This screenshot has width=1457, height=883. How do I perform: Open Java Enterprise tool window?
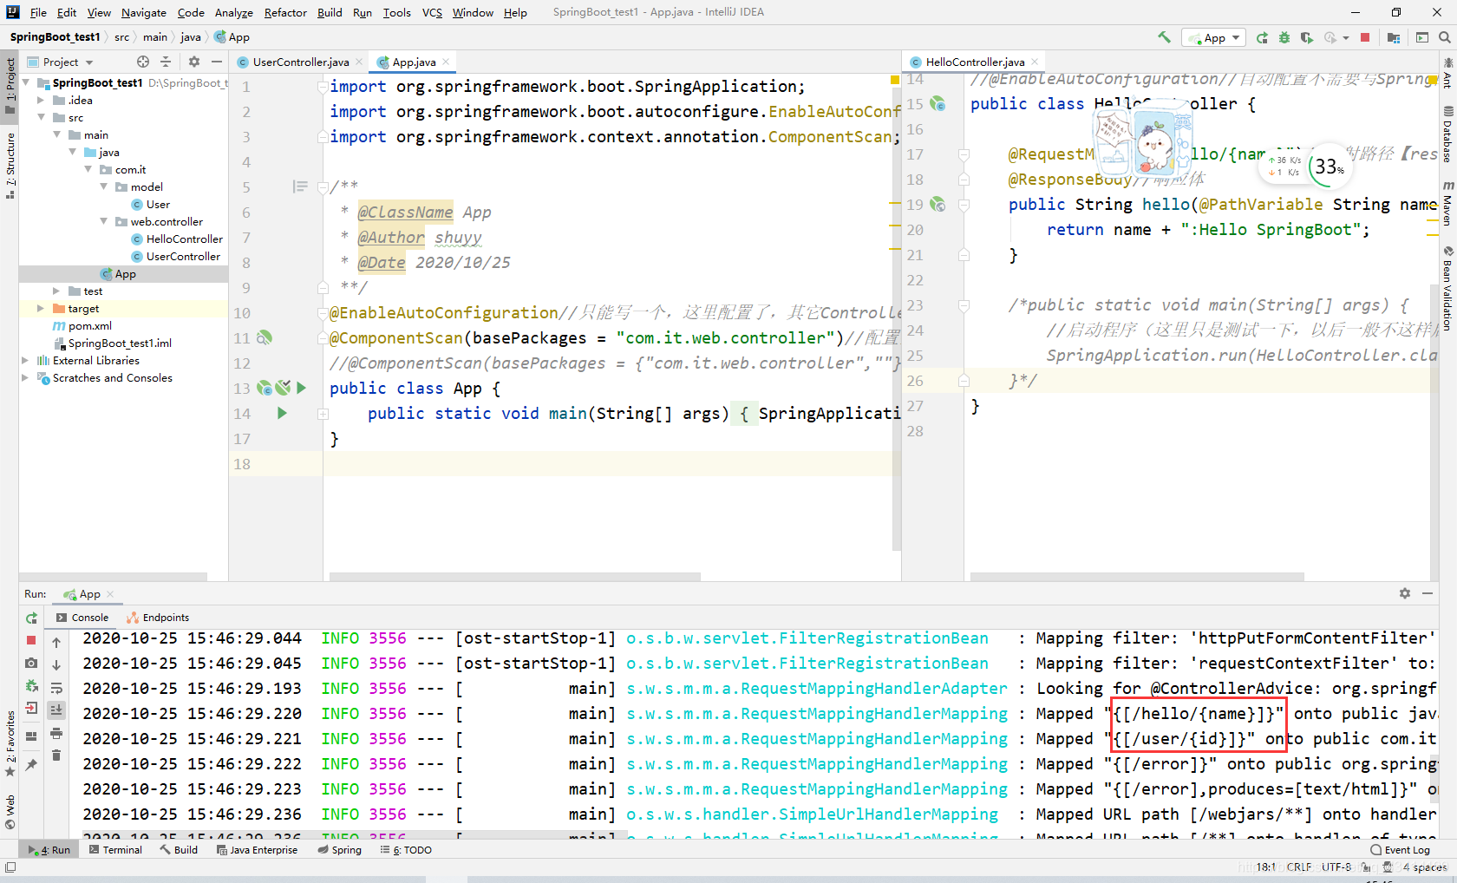click(257, 850)
